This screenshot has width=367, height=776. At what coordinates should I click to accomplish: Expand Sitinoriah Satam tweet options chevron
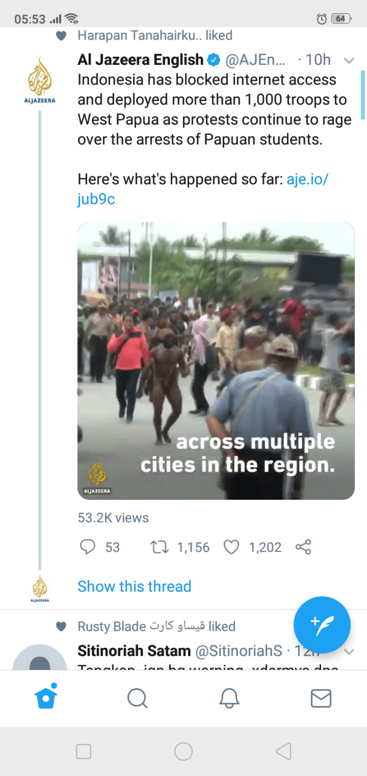click(349, 652)
